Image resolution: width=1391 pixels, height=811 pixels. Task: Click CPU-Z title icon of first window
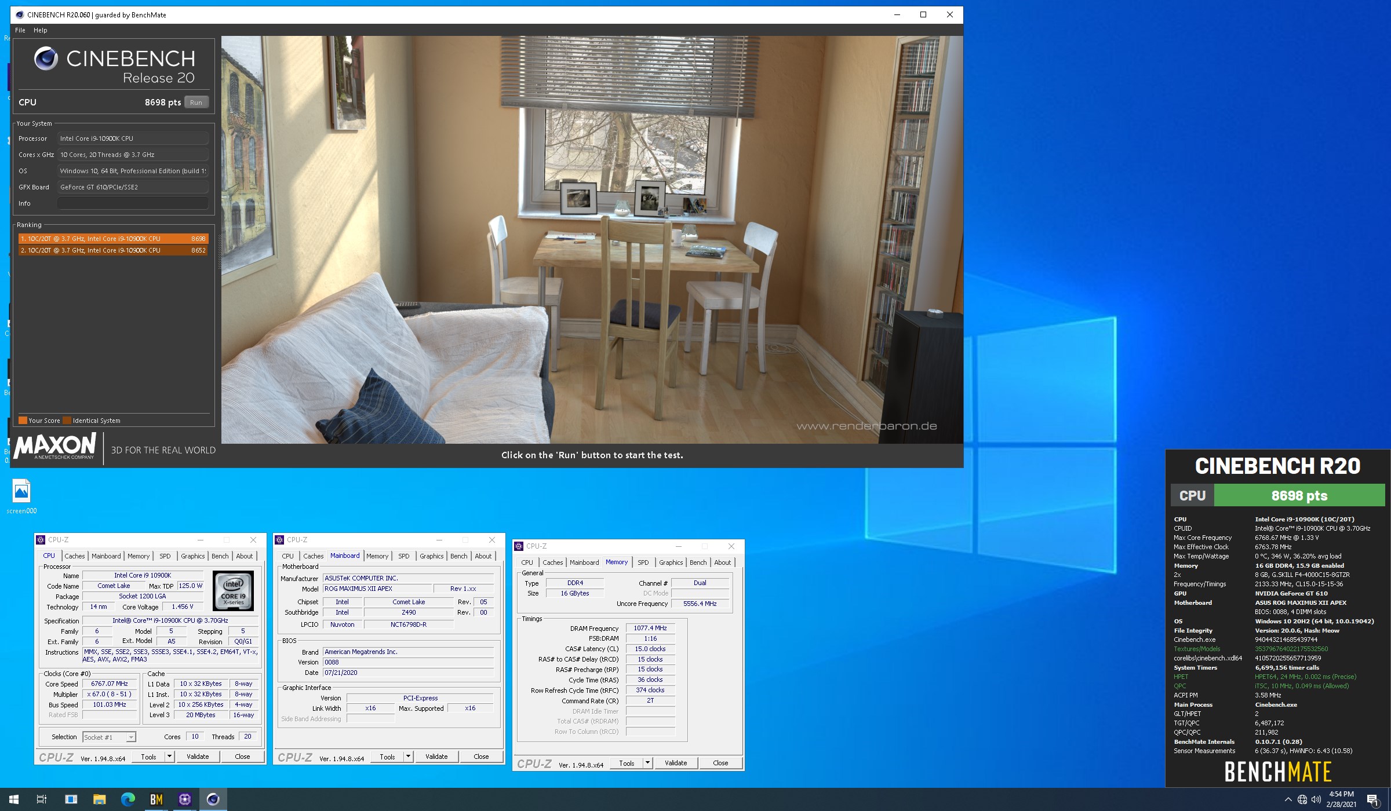click(41, 540)
